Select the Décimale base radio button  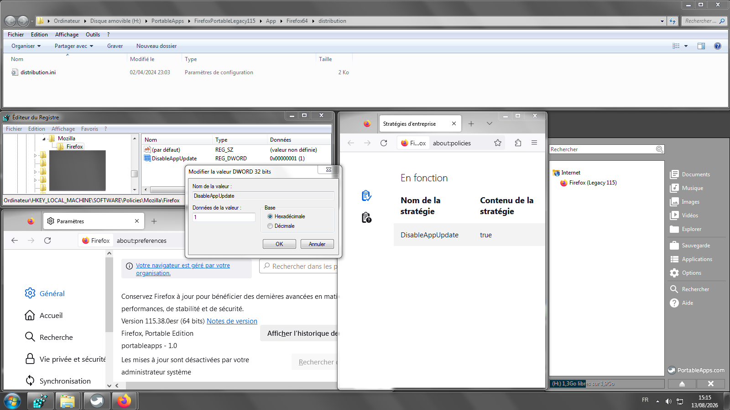[270, 226]
